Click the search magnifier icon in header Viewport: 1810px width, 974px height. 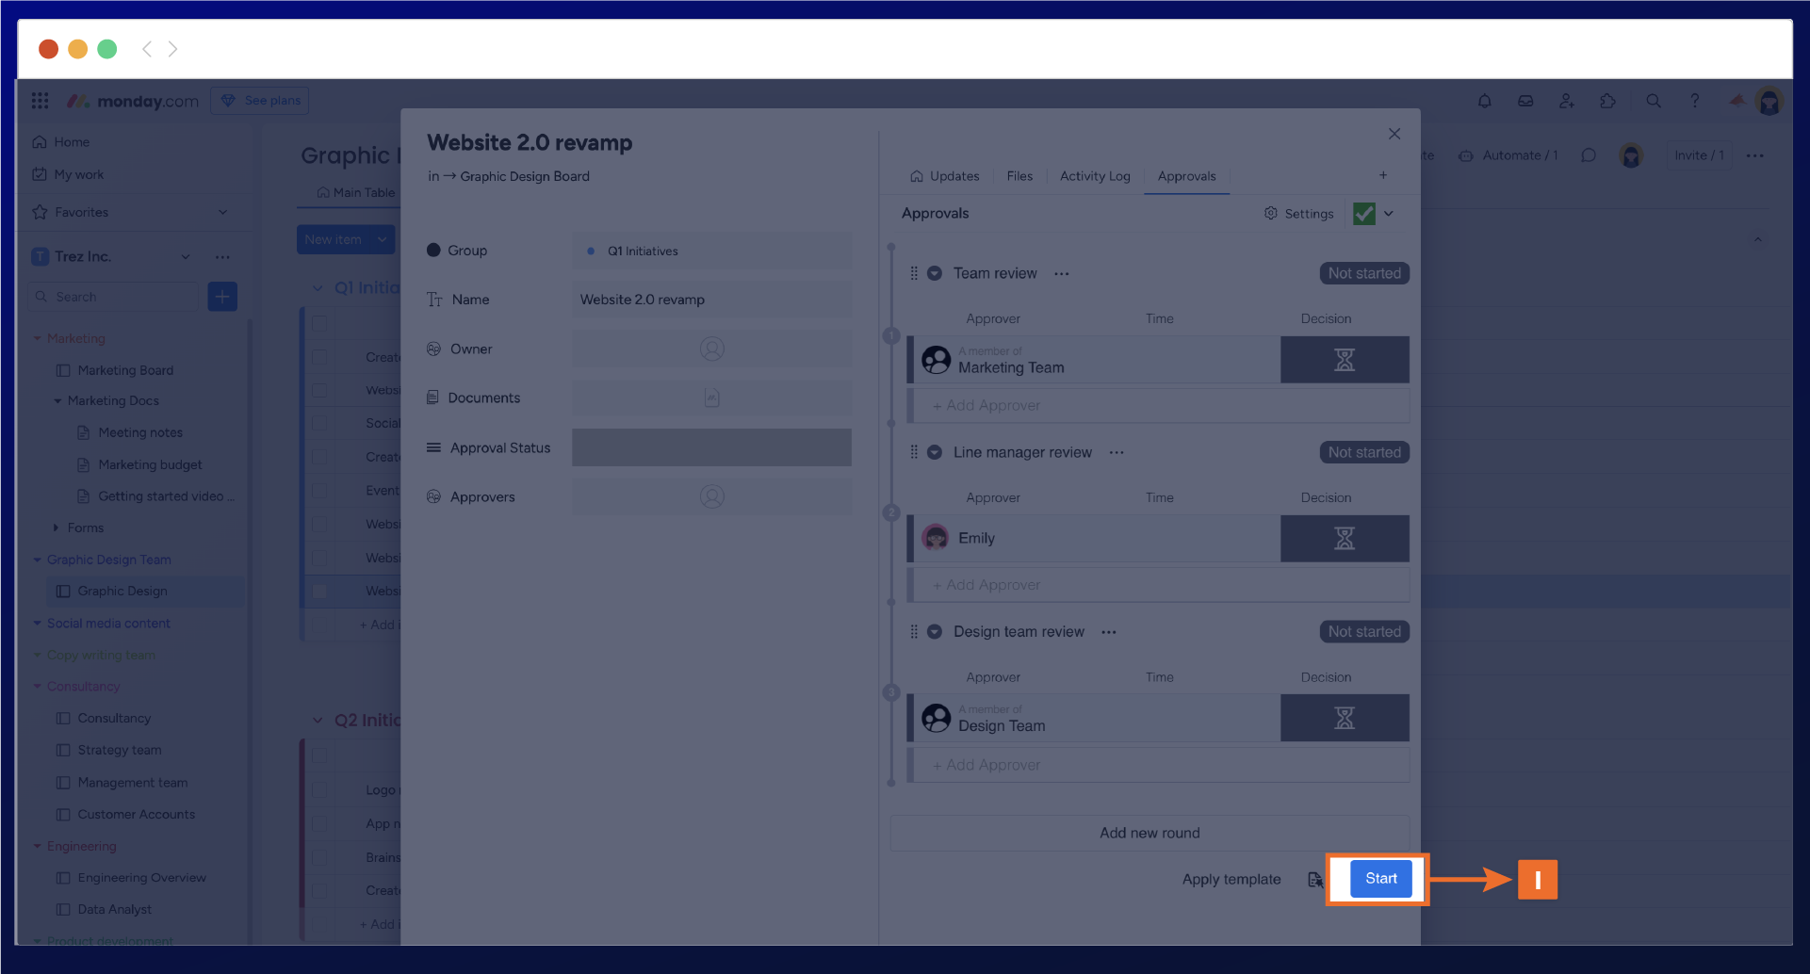click(1653, 101)
